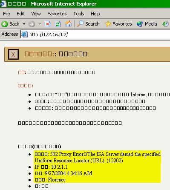Click the Internet Explorer page icon in address bar
The width and height of the screenshot is (170, 190).
pos(25,34)
